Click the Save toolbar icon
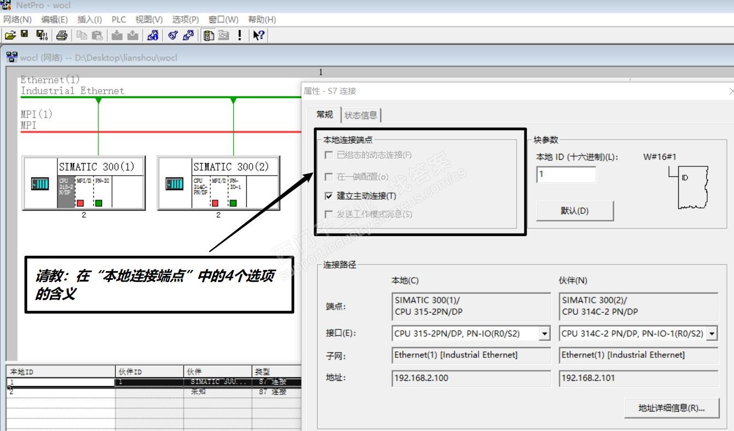 (25, 34)
